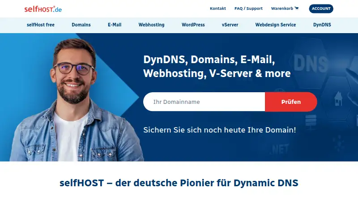Click the red Prüfen button
Viewport: 358px width, 197px height.
tap(291, 102)
